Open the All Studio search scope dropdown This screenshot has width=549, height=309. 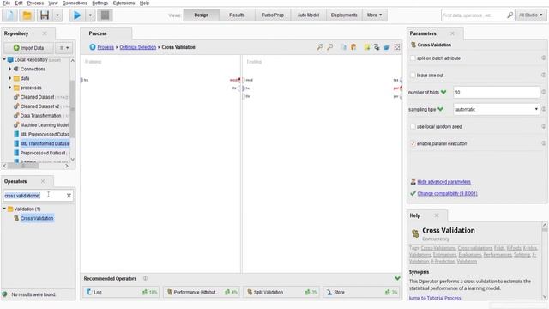pos(530,15)
